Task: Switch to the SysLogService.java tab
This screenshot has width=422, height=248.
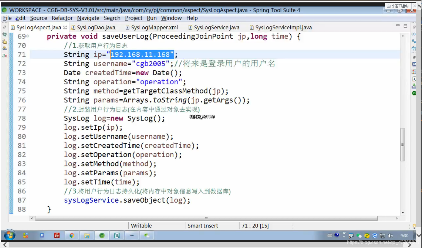Action: 214,28
